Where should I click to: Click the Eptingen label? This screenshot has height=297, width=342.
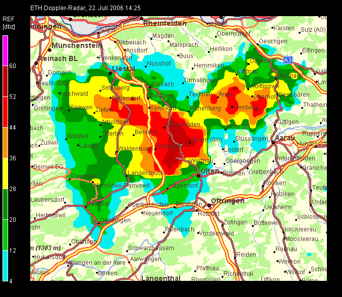click(x=169, y=146)
